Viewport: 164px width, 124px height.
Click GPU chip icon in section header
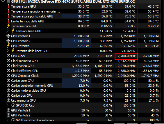(x=8, y=1)
